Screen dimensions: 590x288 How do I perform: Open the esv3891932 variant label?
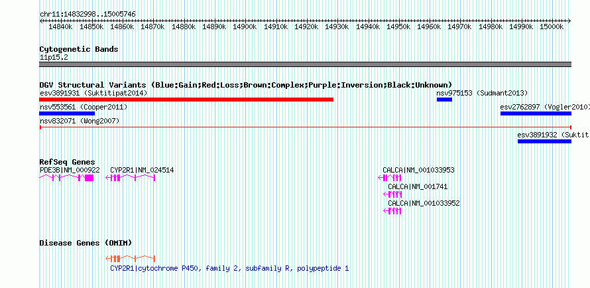(x=554, y=135)
